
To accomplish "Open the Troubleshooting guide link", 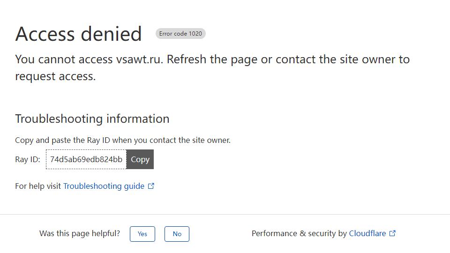I will pyautogui.click(x=104, y=186).
